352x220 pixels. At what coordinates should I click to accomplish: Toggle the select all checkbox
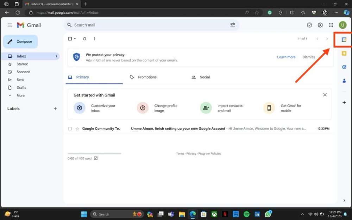click(70, 39)
